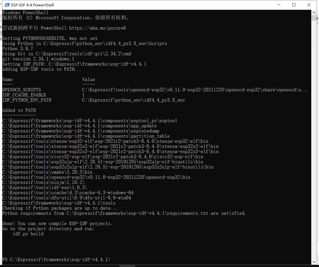The image size is (319, 267).
Task: Click the ccache-4.3-windows-64 path line
Action: coord(68,193)
